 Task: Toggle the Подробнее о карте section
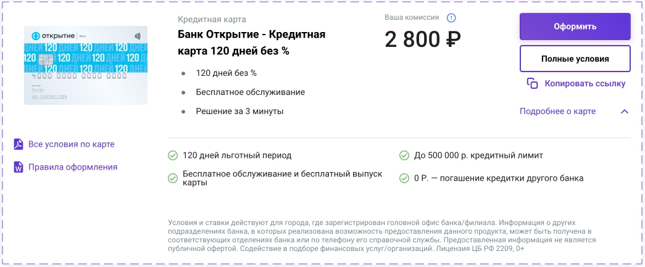pyautogui.click(x=557, y=112)
